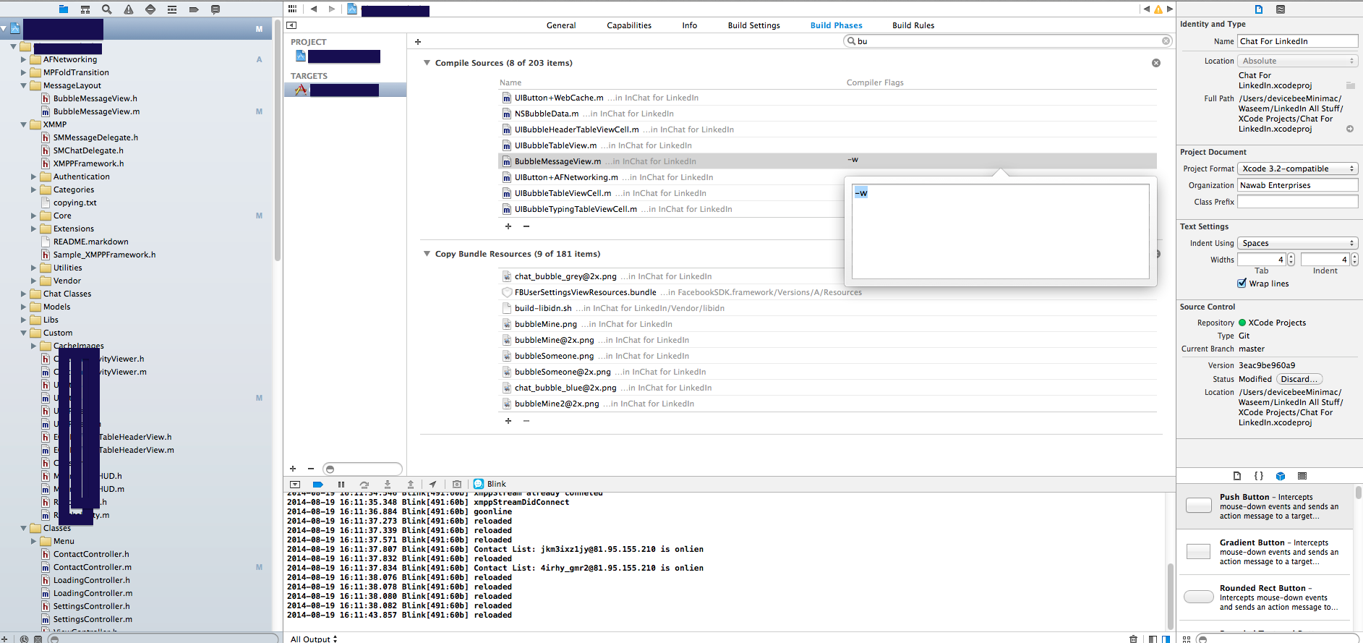1363x643 pixels.
Task: Expand the MPFoldTransition group
Action: tap(23, 72)
